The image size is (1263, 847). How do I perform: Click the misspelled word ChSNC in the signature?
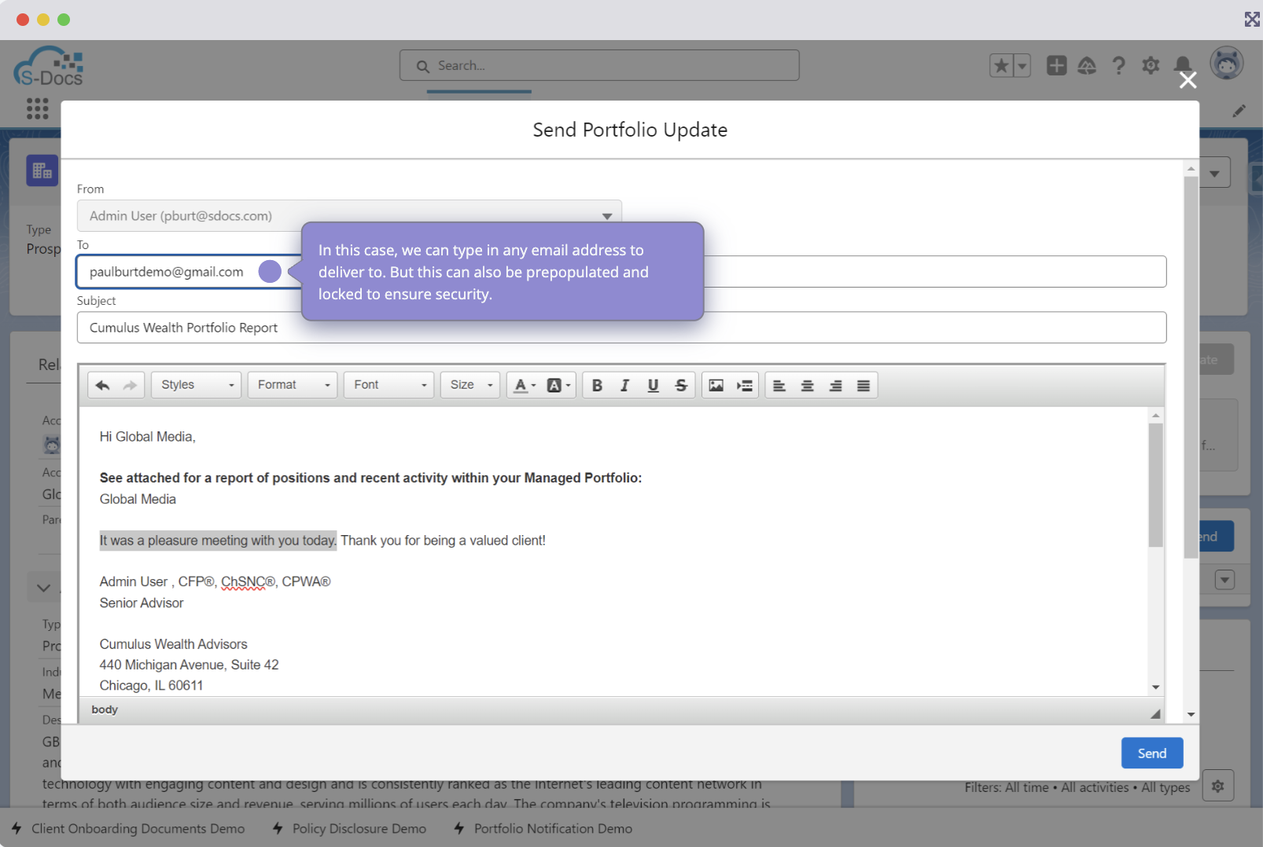coord(243,582)
